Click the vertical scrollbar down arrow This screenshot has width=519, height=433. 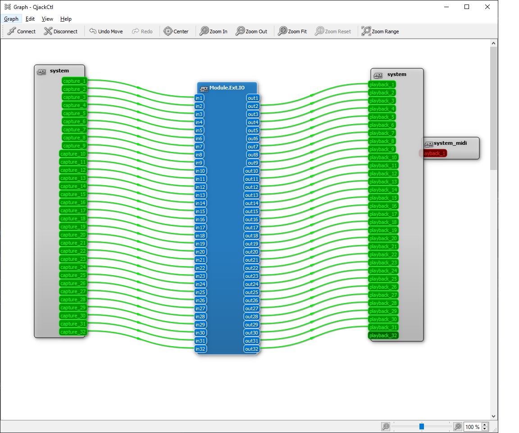tap(493, 416)
